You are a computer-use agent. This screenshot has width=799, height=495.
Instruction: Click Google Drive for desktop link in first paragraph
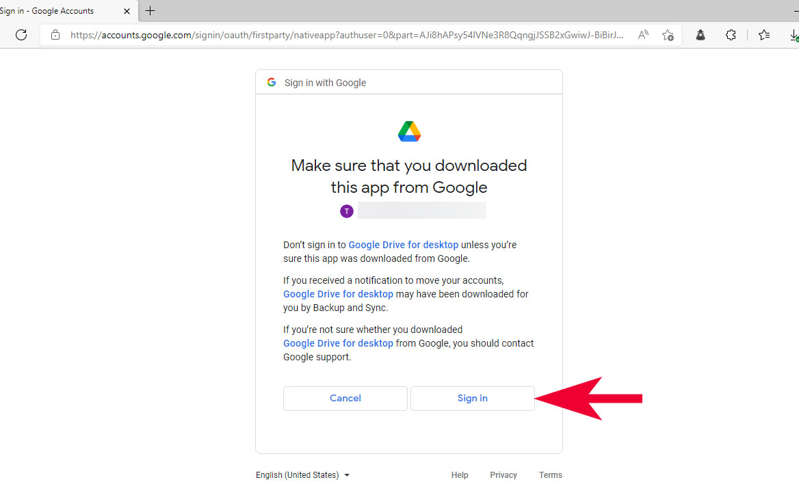tap(403, 245)
